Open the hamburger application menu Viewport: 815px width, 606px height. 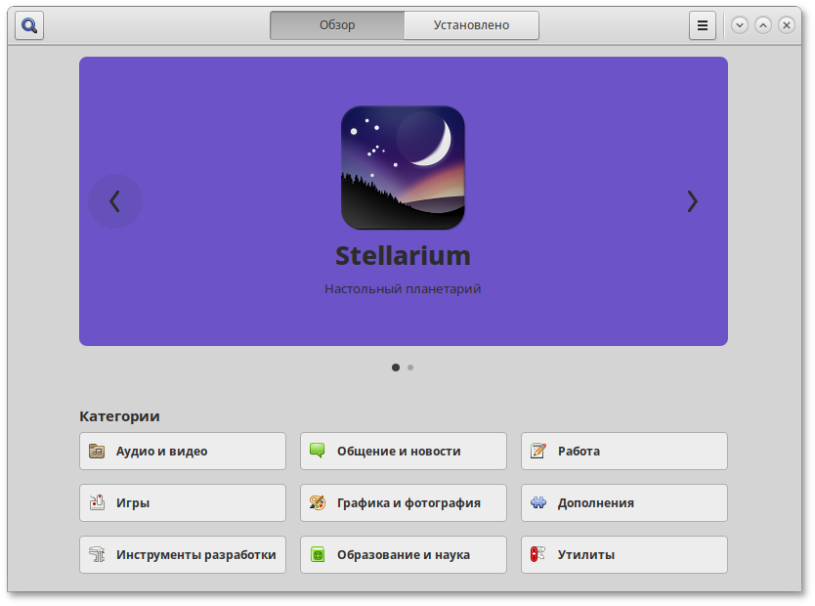pos(703,25)
